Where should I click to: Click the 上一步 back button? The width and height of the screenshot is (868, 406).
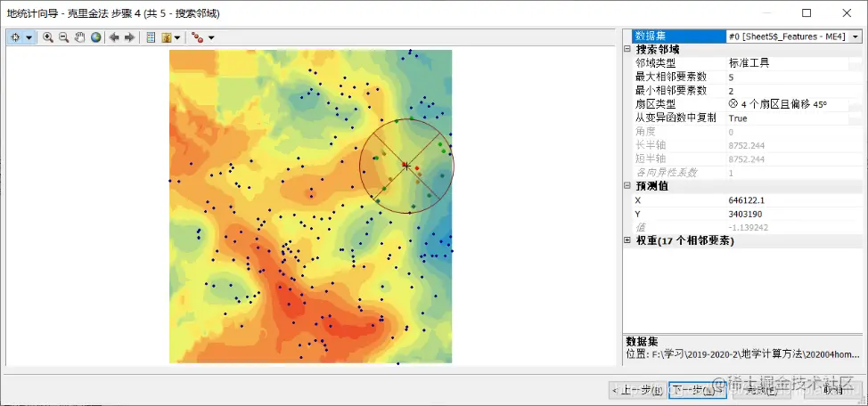tap(636, 390)
